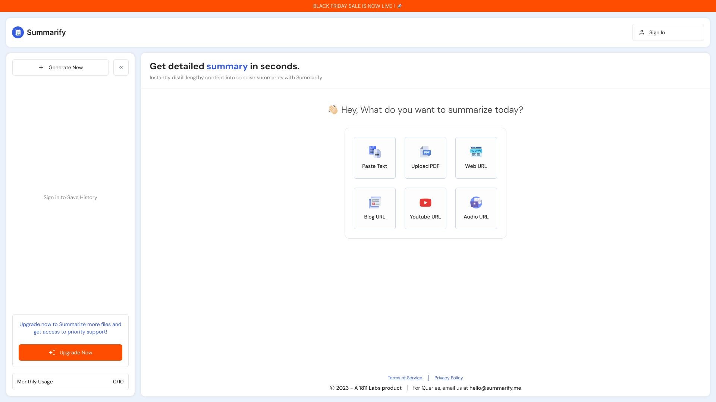Click the Monthly Usage 0/10 indicator

pos(70,381)
